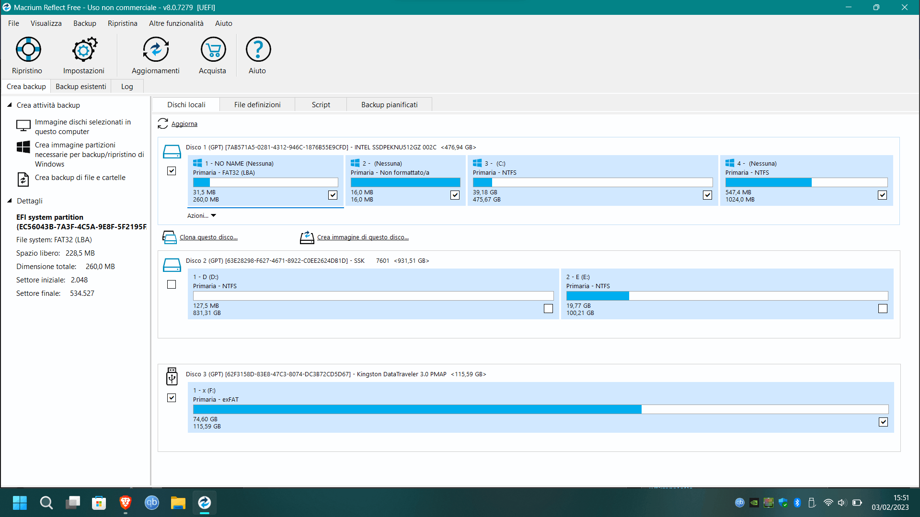The image size is (920, 517).
Task: Click the refresh arrows icon beside Aggiorna
Action: tap(163, 124)
